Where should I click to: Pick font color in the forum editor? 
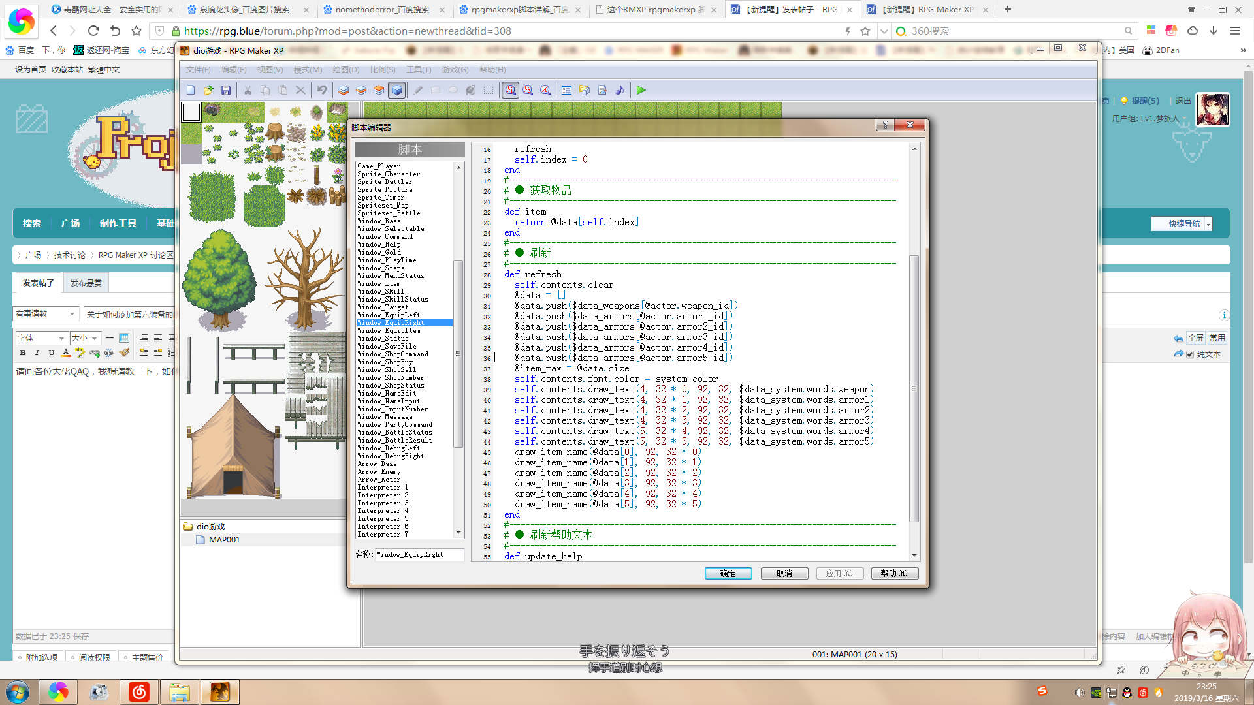point(66,353)
